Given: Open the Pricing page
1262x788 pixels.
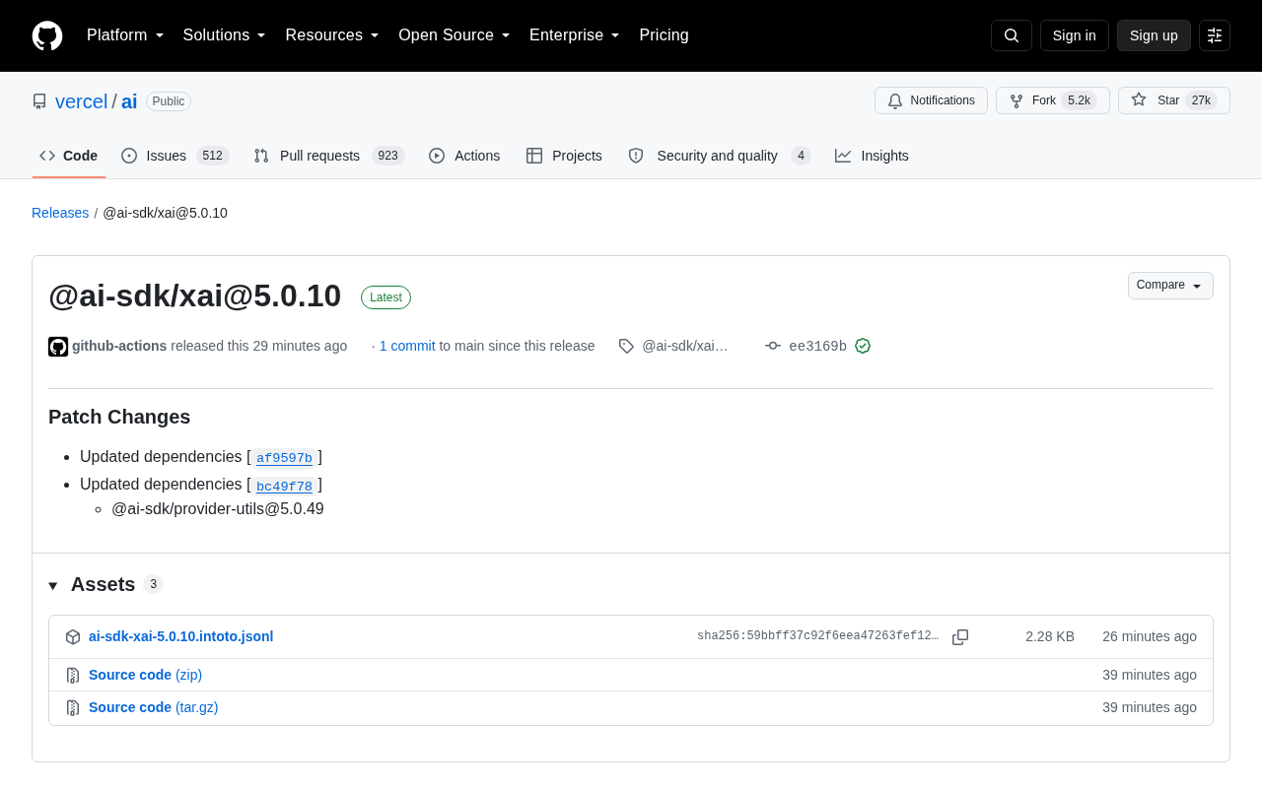Looking at the screenshot, I should (664, 35).
